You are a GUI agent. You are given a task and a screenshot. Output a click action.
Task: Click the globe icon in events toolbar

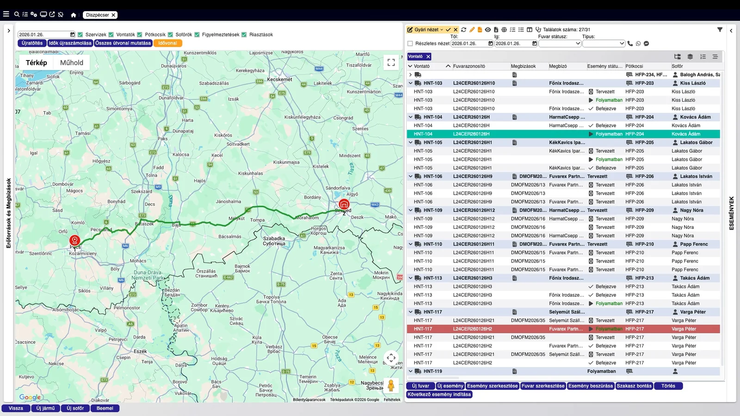[504, 30]
